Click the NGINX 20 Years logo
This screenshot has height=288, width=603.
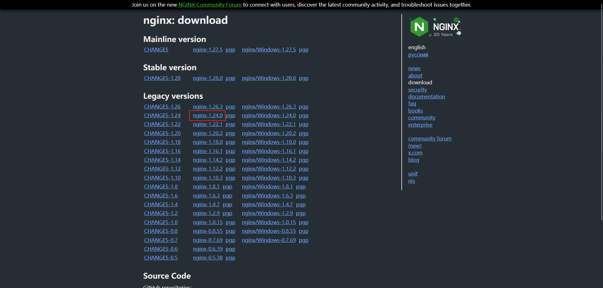[x=435, y=27]
